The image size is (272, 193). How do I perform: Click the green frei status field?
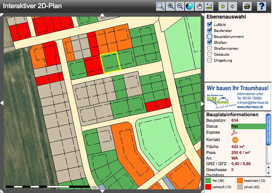tap(248, 126)
